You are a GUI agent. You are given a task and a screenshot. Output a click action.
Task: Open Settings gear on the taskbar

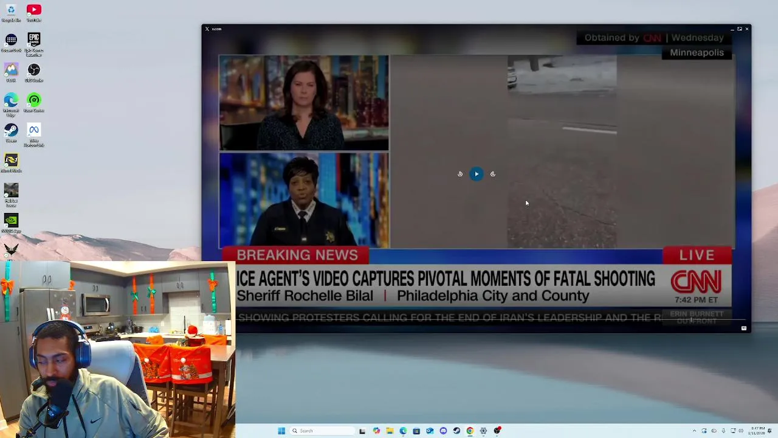click(x=483, y=431)
